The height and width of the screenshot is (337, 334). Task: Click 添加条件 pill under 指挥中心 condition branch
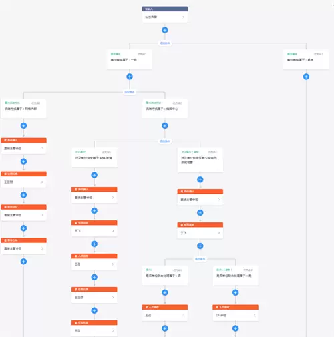click(x=165, y=141)
